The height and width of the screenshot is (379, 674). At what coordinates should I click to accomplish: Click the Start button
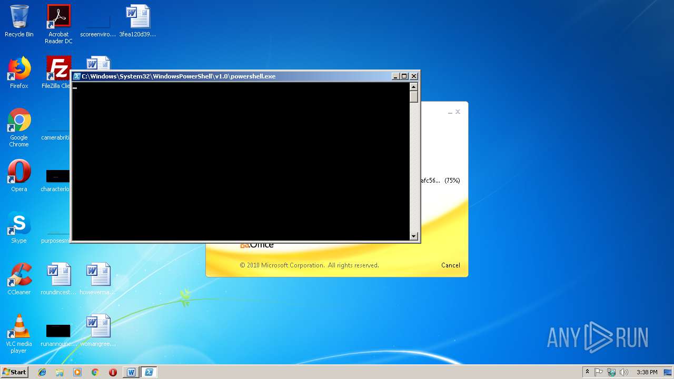coord(14,372)
